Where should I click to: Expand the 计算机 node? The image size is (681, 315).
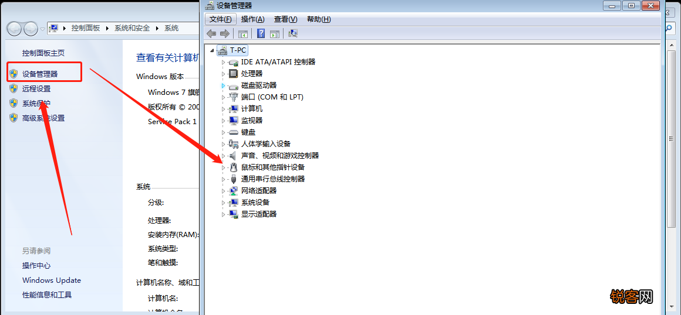pyautogui.click(x=223, y=109)
